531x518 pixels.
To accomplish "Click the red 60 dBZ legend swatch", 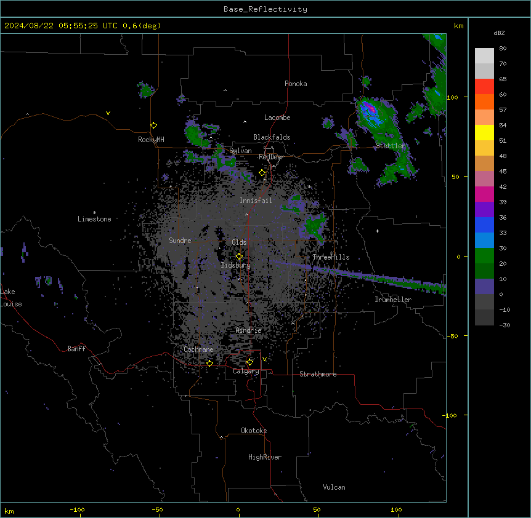I will pos(484,87).
